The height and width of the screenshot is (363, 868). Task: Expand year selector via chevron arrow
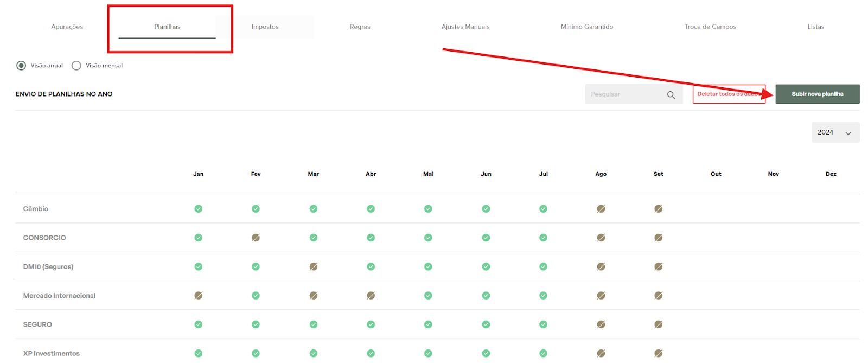pos(848,133)
